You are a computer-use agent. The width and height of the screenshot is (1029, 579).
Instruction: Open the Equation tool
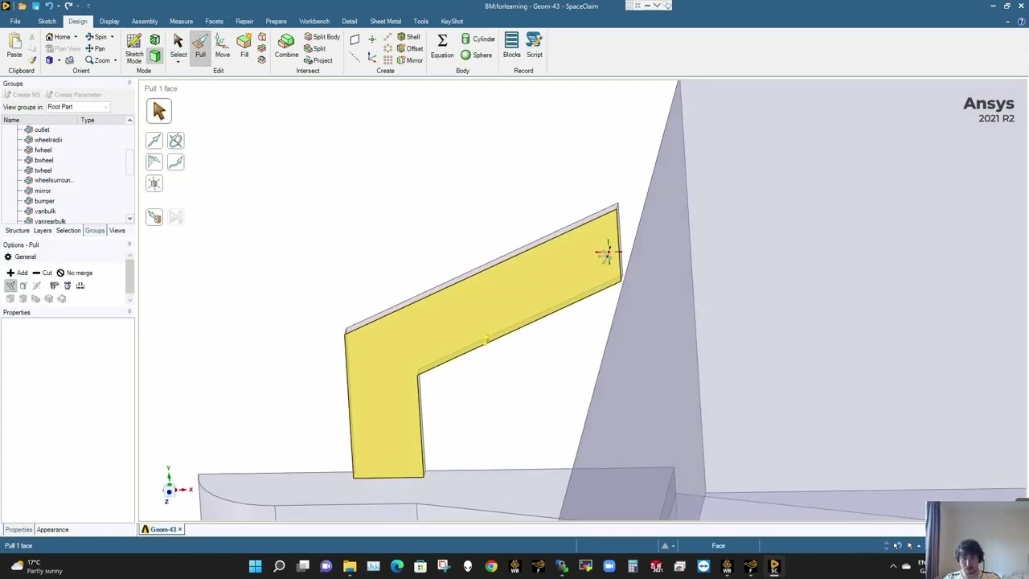(x=442, y=46)
